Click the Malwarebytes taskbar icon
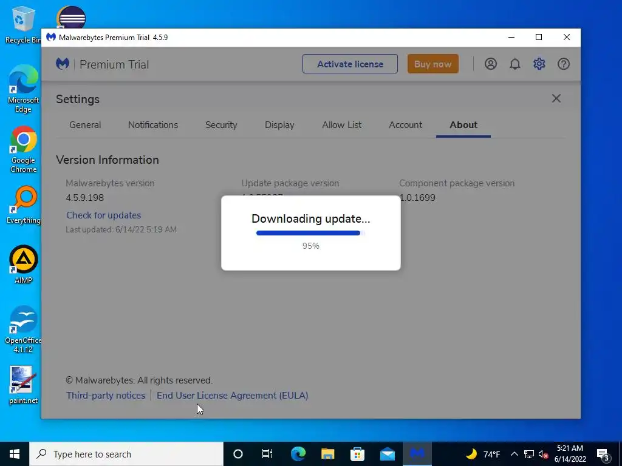 coord(417,454)
